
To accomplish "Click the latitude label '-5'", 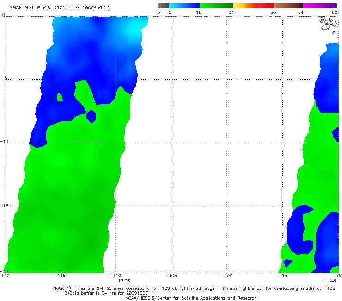I will click(4, 78).
